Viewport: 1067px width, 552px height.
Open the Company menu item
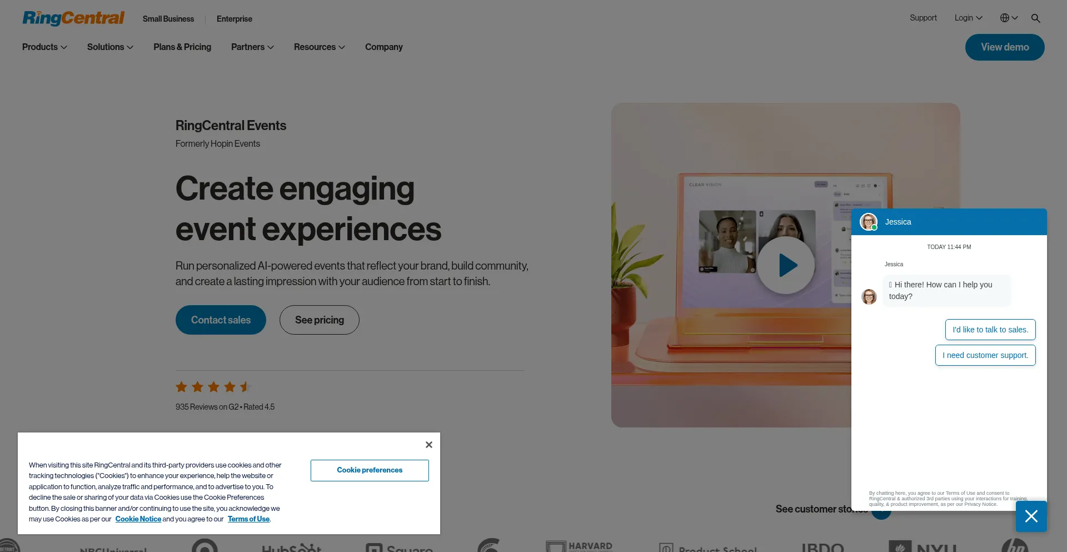tap(384, 47)
